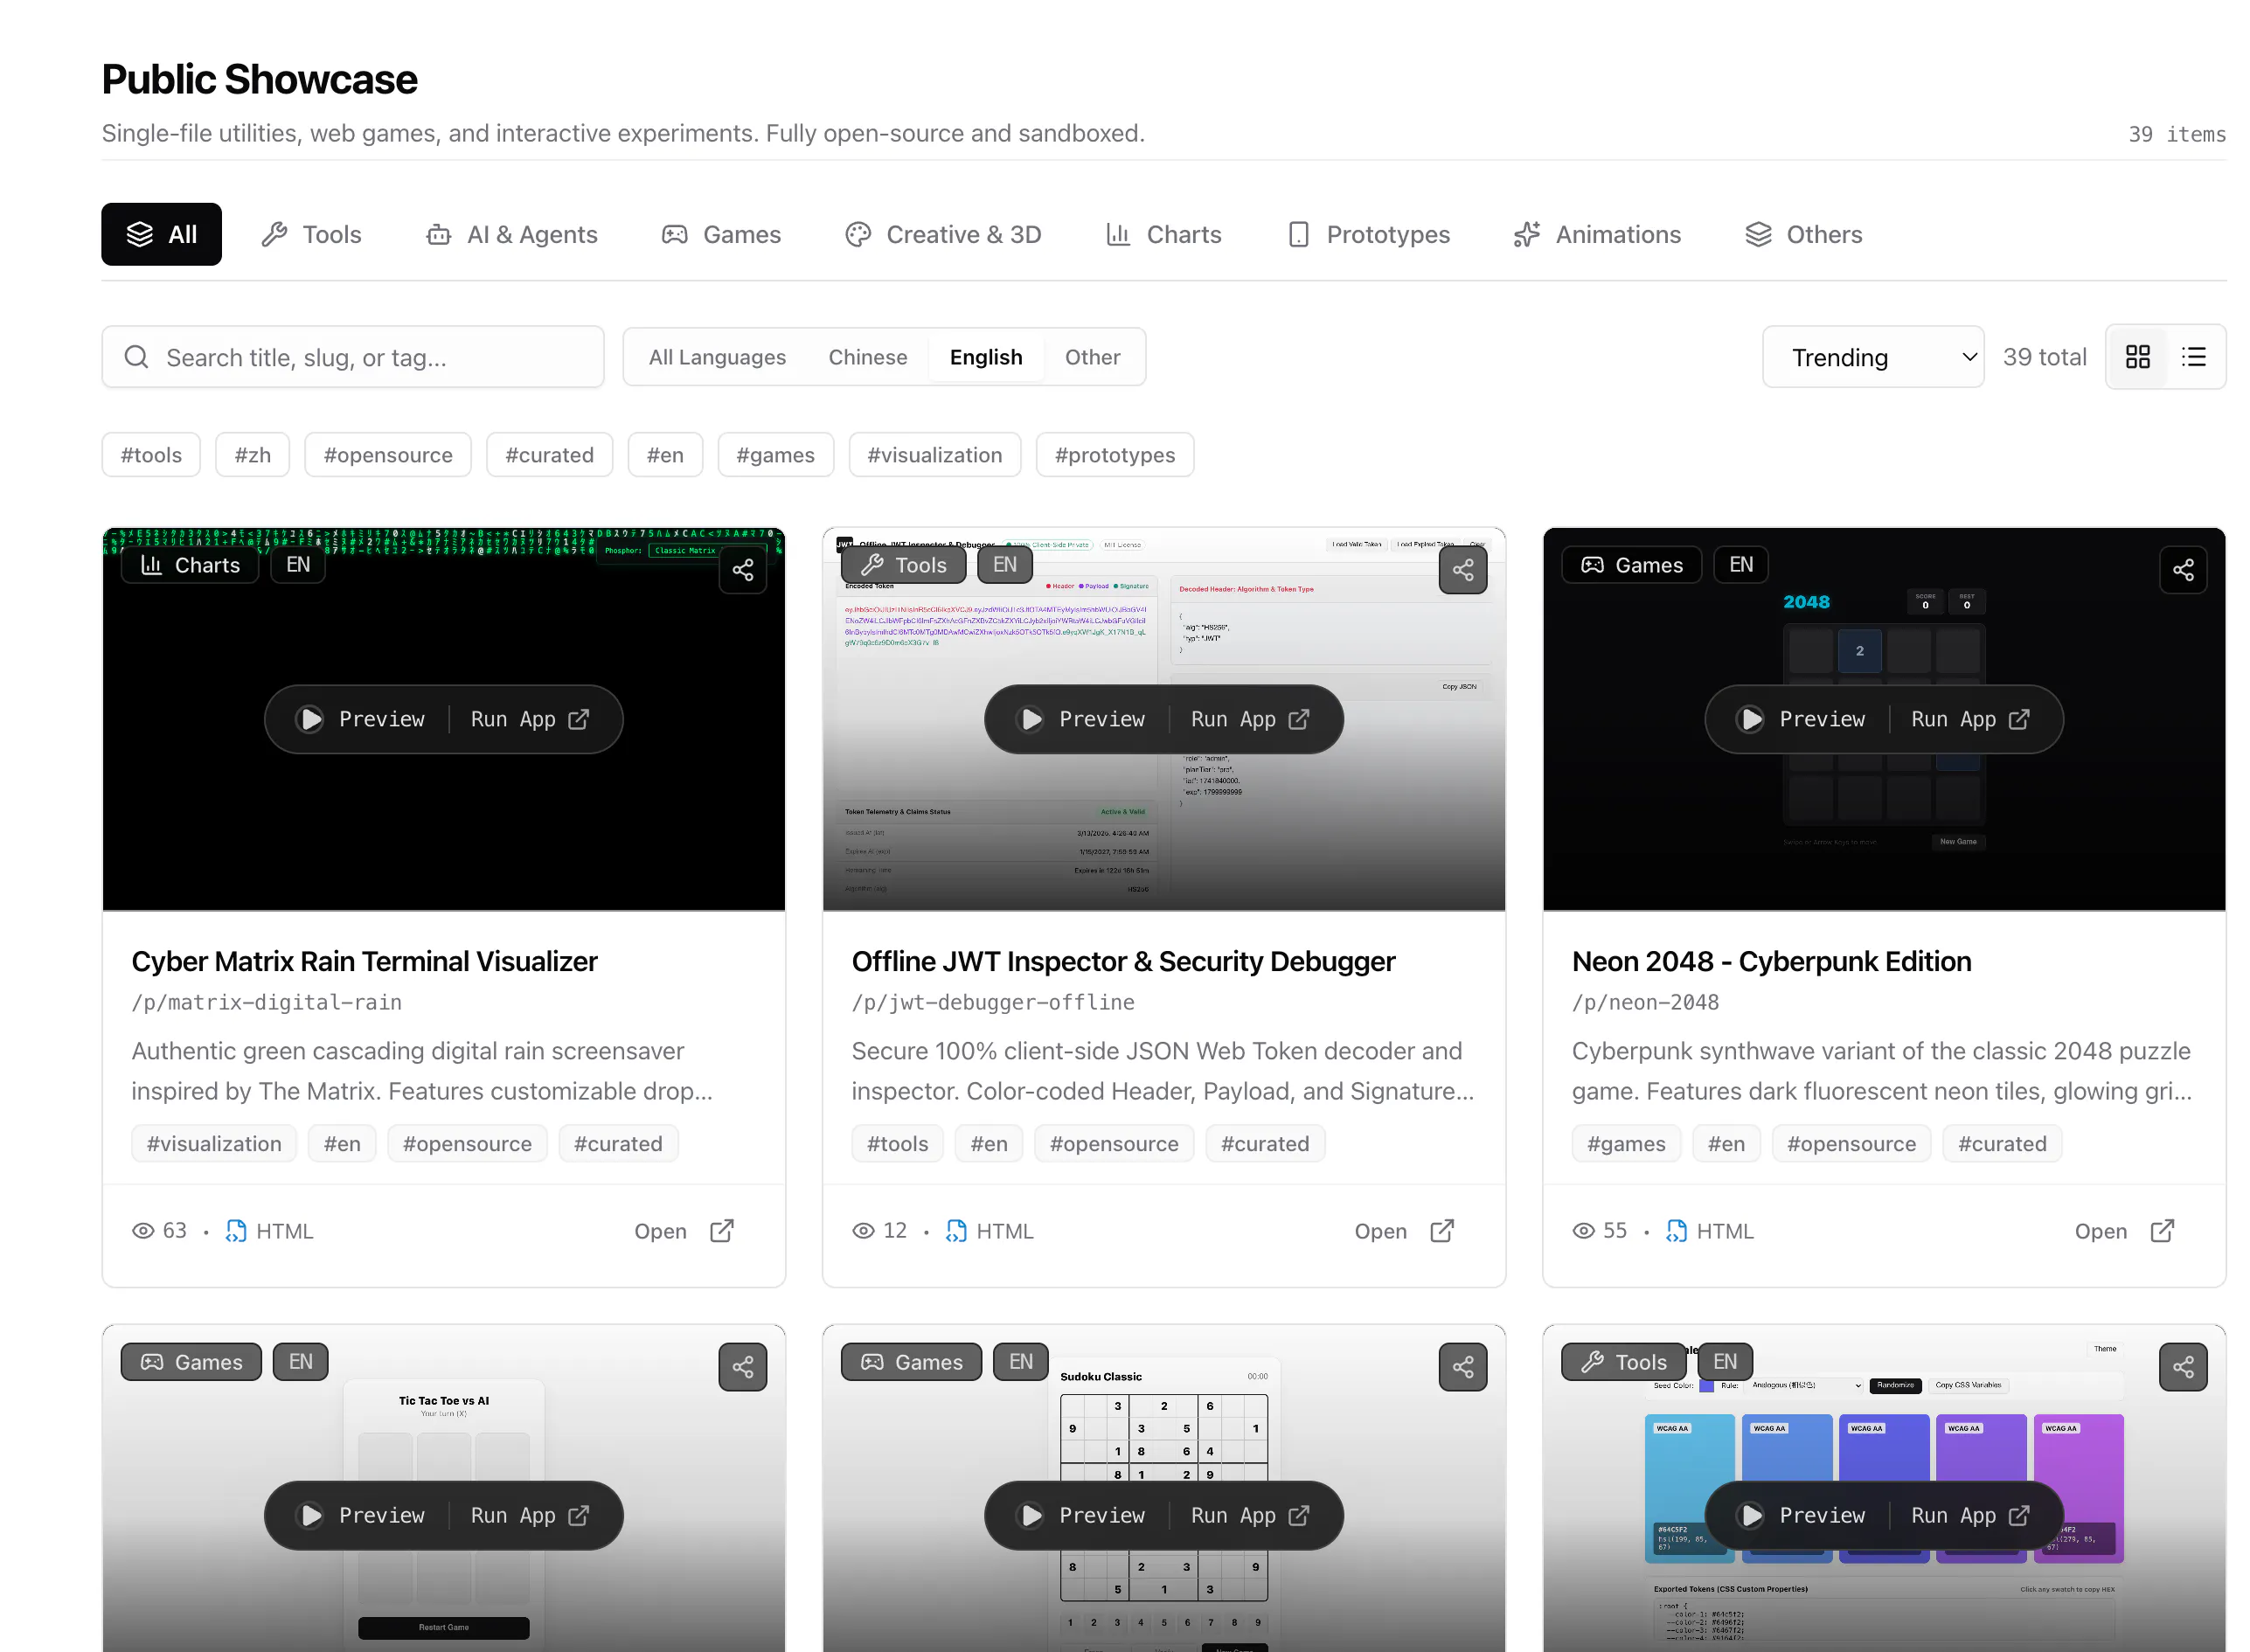Play preview of Offline JWT Inspector
This screenshot has width=2250, height=1652.
coord(1081,719)
